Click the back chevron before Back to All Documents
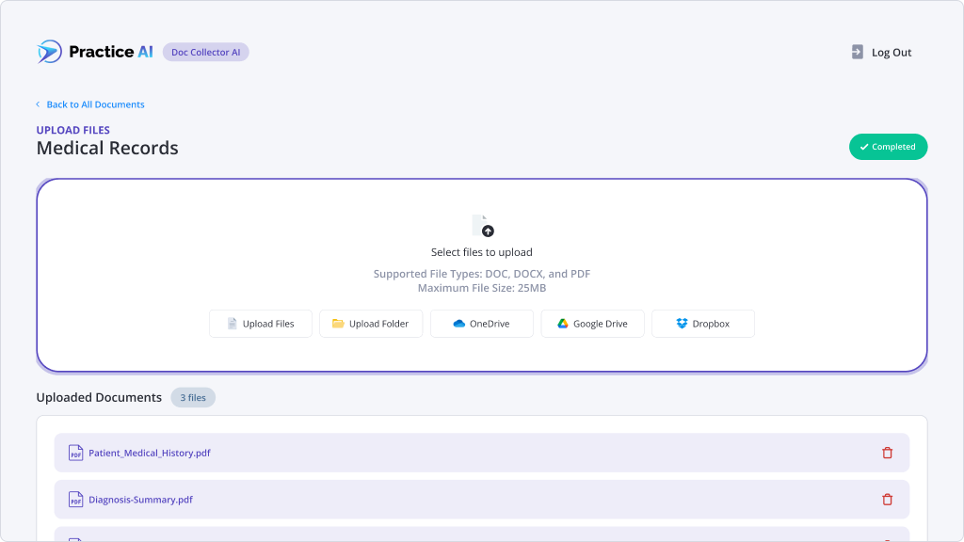 point(37,104)
